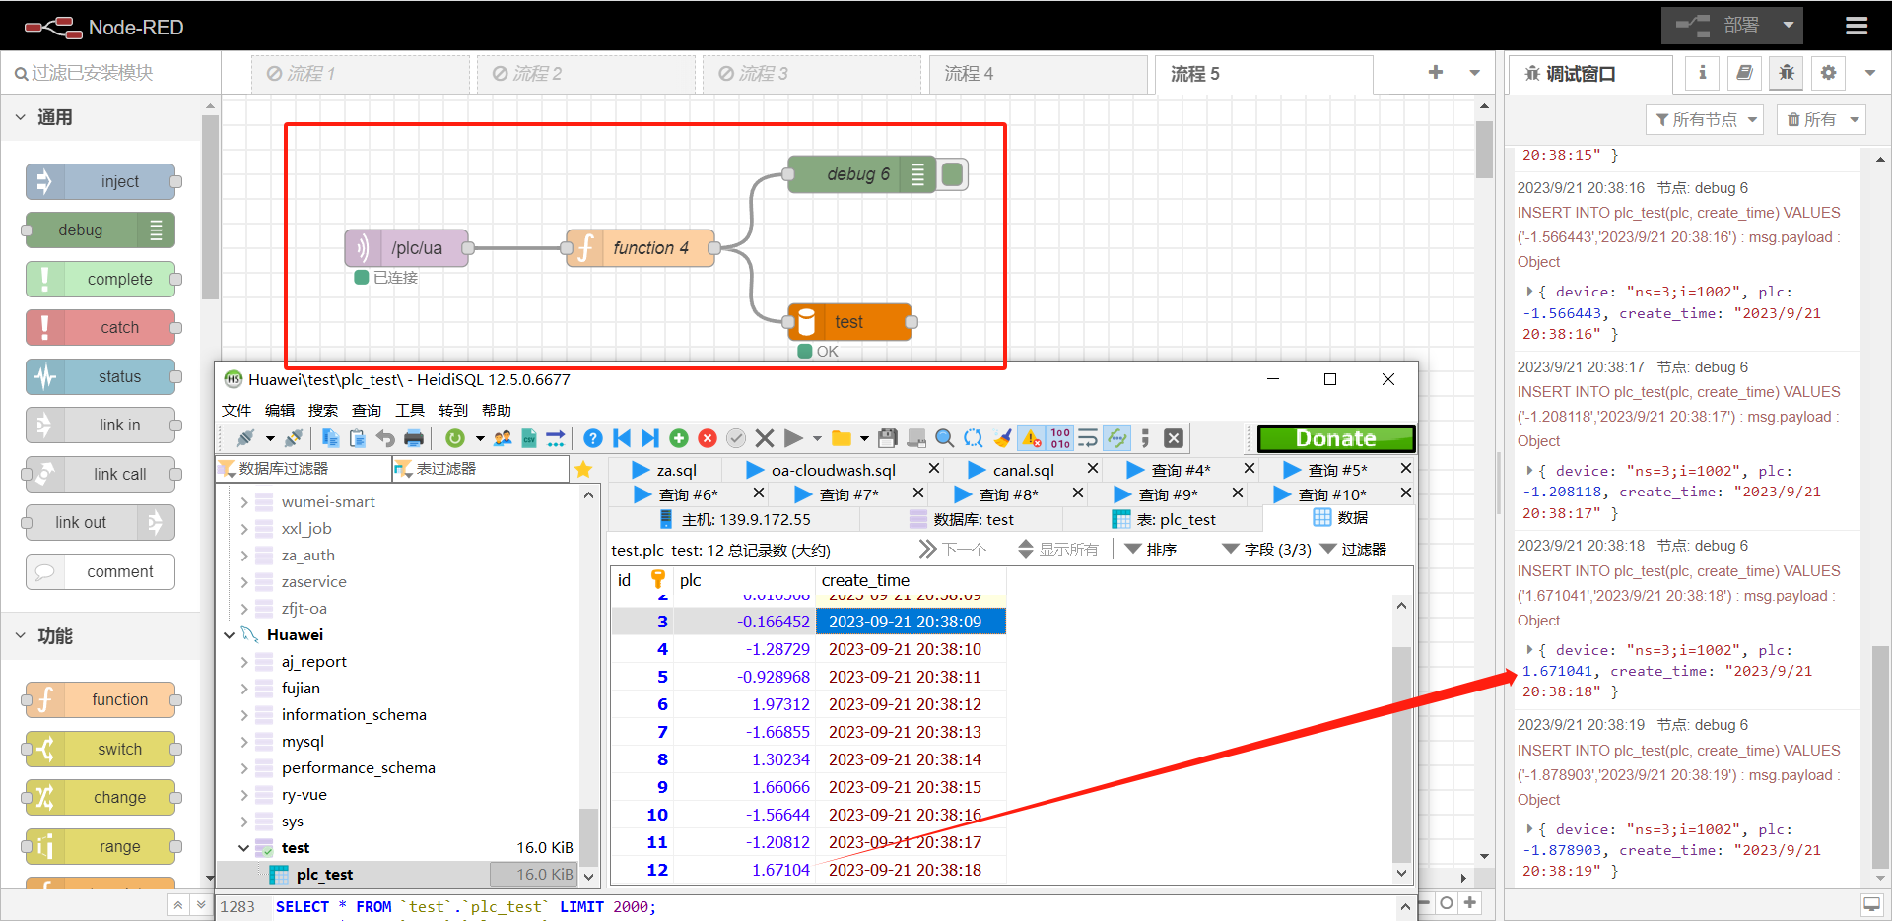Click the HeidiSQL connect to server icon
The image size is (1892, 921).
tap(245, 438)
